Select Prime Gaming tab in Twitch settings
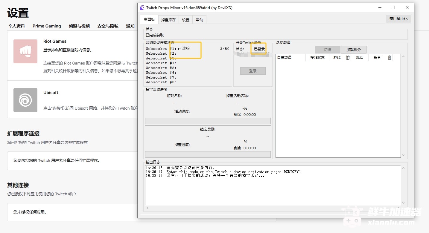This screenshot has height=233, width=429. [x=47, y=26]
